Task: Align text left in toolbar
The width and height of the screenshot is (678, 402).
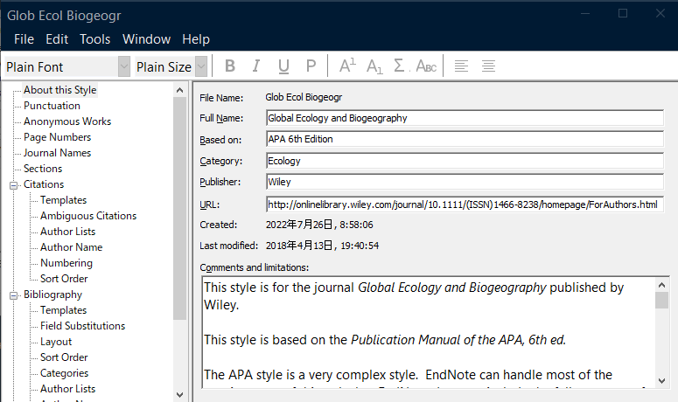Action: 461,66
